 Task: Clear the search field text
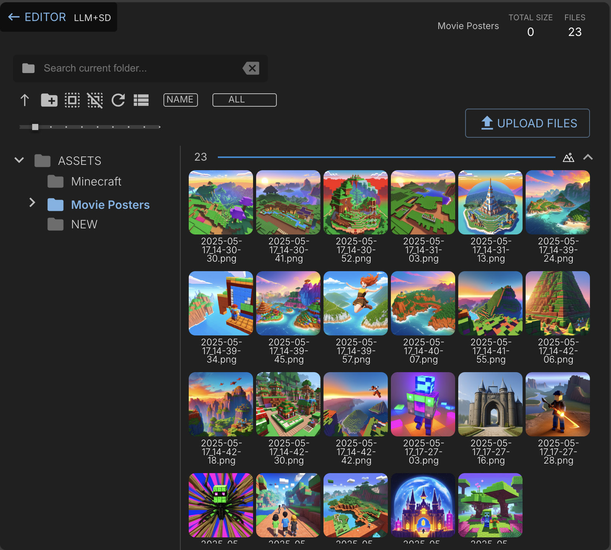tap(251, 68)
